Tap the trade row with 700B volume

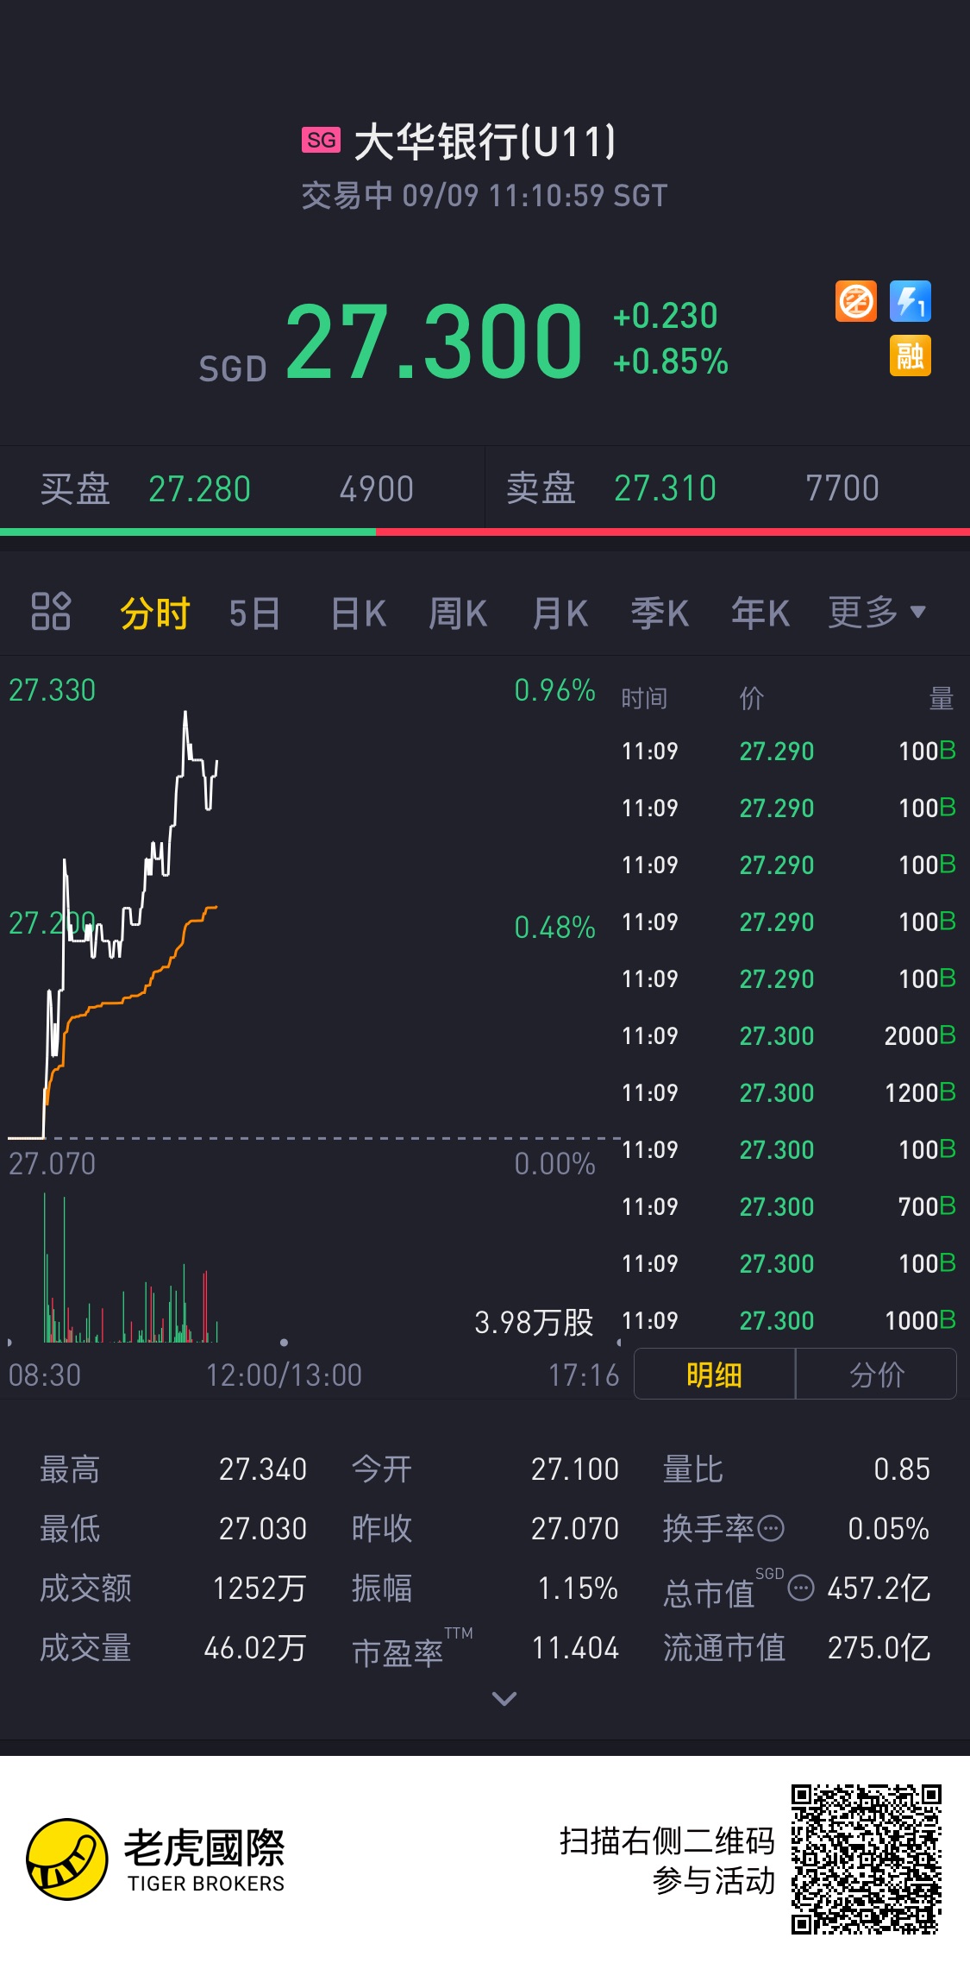pos(788,1206)
